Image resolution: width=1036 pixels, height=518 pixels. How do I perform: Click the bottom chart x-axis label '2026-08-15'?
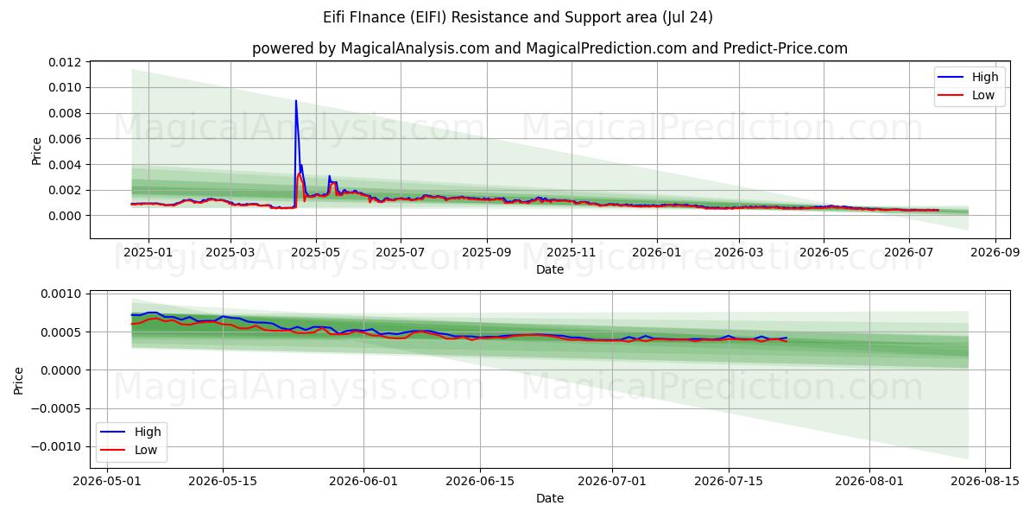[985, 481]
